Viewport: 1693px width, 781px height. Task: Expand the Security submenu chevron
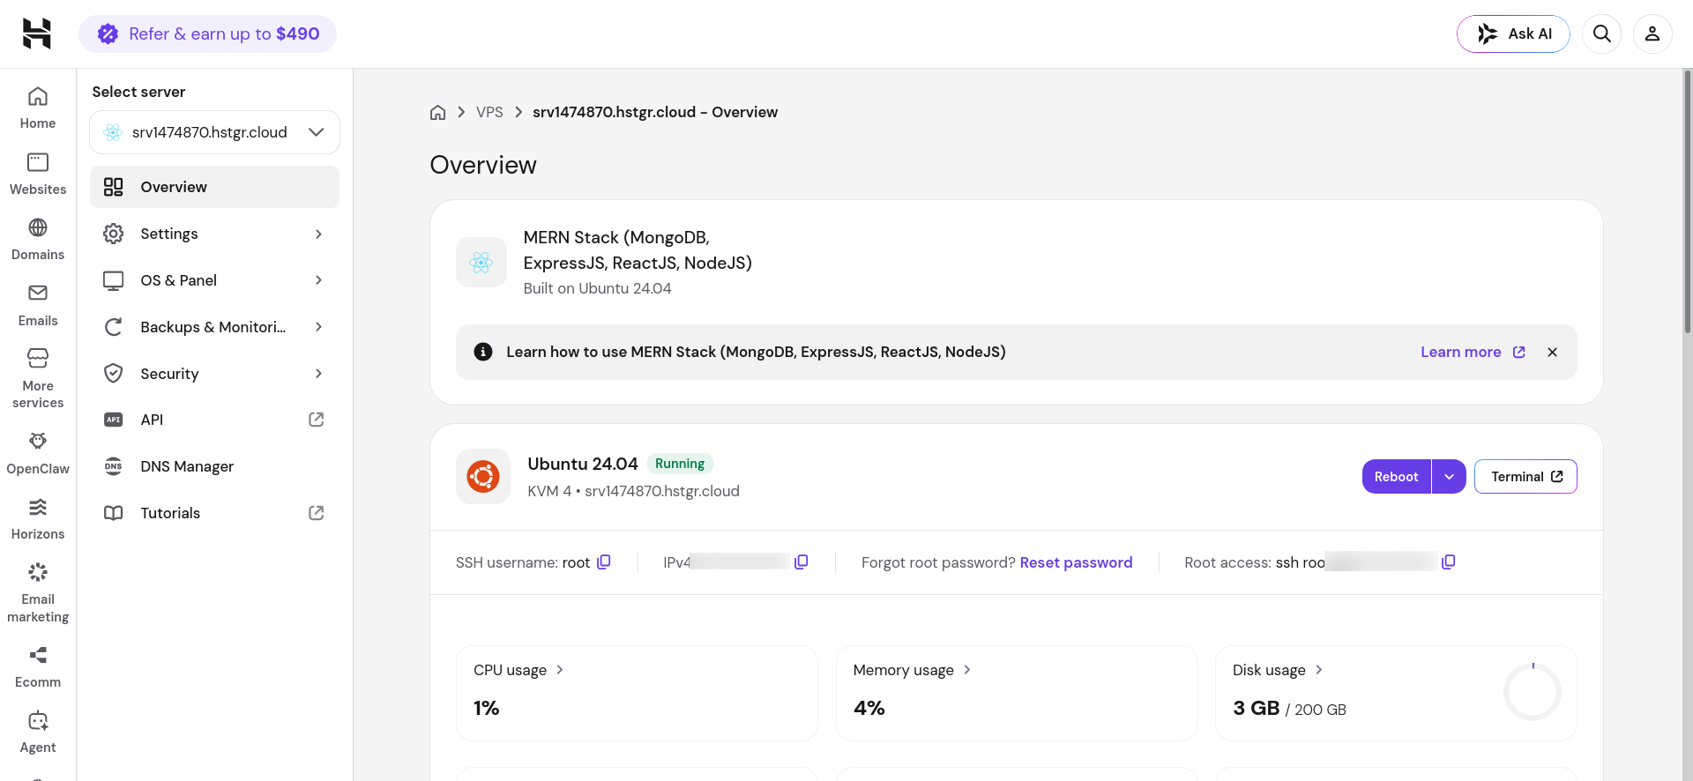pos(319,374)
